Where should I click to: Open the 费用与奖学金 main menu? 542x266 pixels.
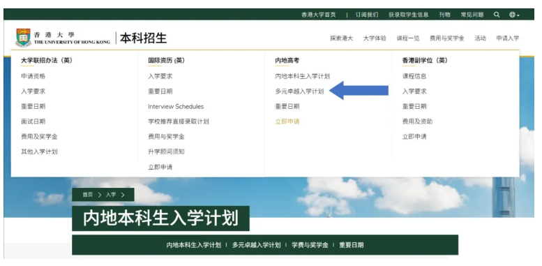click(x=447, y=38)
